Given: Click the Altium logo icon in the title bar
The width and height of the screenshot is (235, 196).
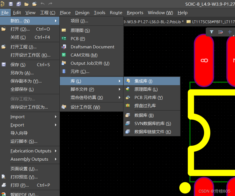Looking at the screenshot, I should click(x=2, y=4).
